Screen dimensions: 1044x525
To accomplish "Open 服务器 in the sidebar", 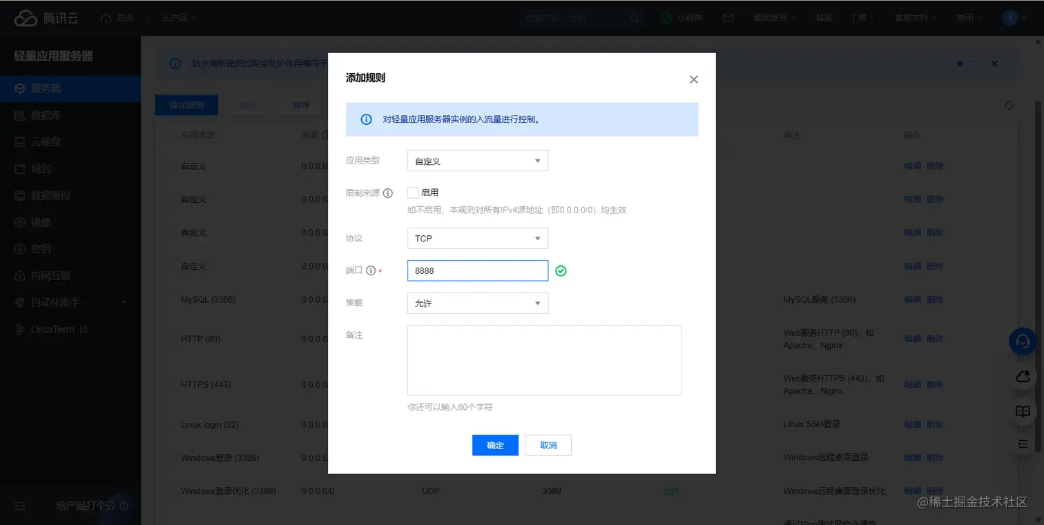I will pyautogui.click(x=70, y=88).
